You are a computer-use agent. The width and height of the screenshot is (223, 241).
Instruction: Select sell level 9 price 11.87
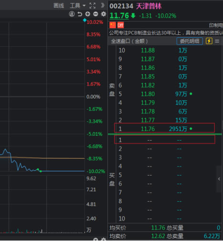(148, 59)
